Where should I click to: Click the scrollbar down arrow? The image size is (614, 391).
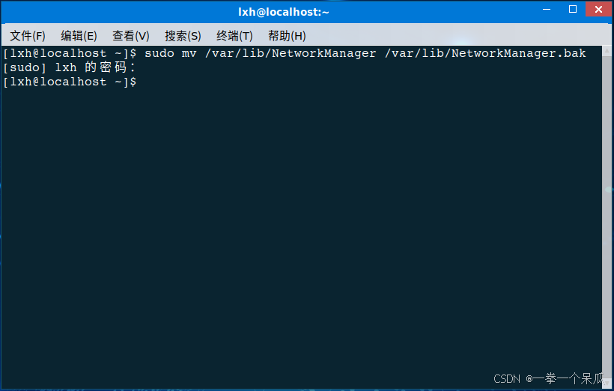coord(607,383)
